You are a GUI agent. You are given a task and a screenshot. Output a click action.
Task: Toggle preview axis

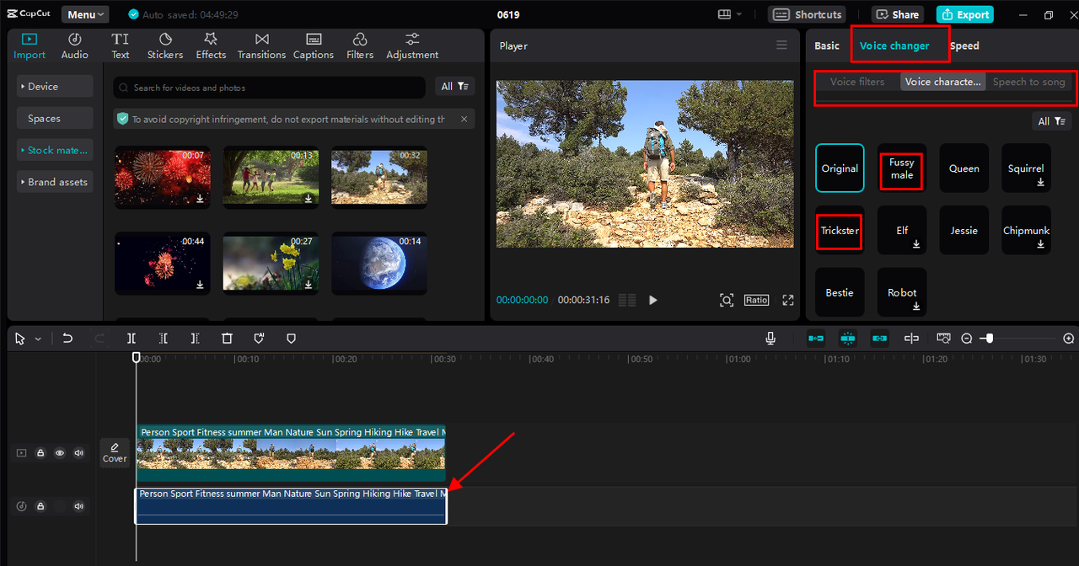coord(911,338)
